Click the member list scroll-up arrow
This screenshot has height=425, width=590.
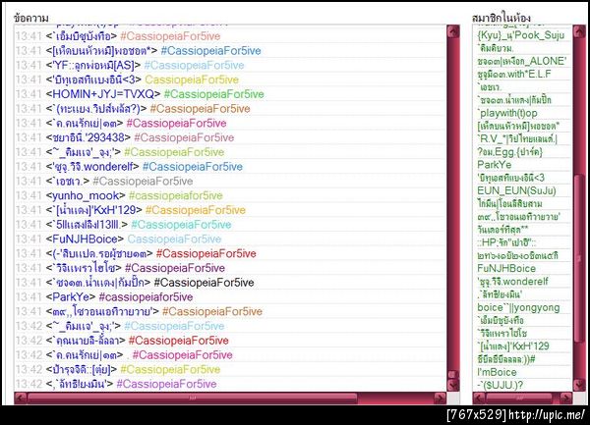(579, 31)
